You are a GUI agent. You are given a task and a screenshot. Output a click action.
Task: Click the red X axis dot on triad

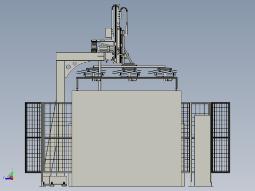coord(12,179)
